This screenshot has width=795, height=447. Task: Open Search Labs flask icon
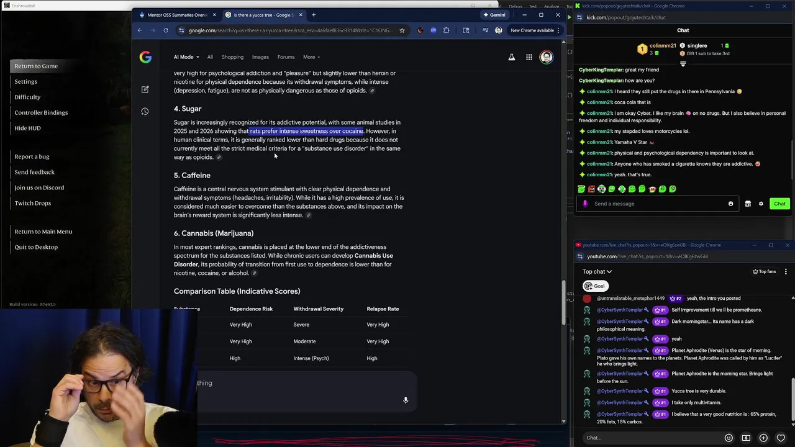click(512, 57)
